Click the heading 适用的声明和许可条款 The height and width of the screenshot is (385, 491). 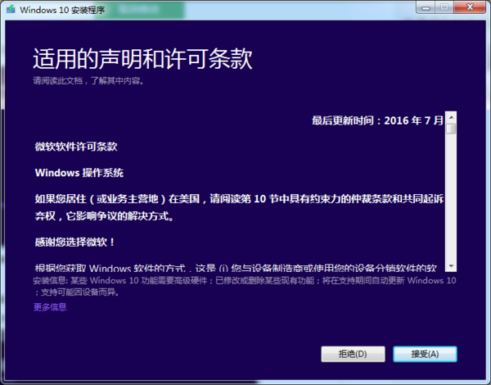(142, 59)
